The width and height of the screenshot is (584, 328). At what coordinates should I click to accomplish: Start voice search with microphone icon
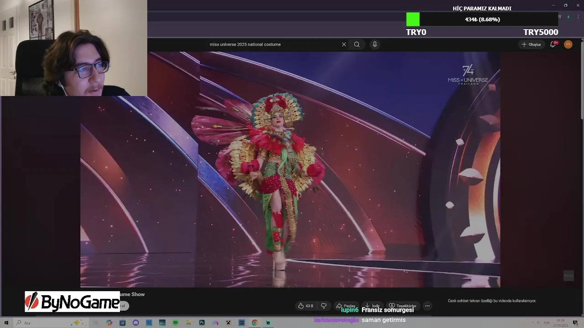[x=375, y=44]
